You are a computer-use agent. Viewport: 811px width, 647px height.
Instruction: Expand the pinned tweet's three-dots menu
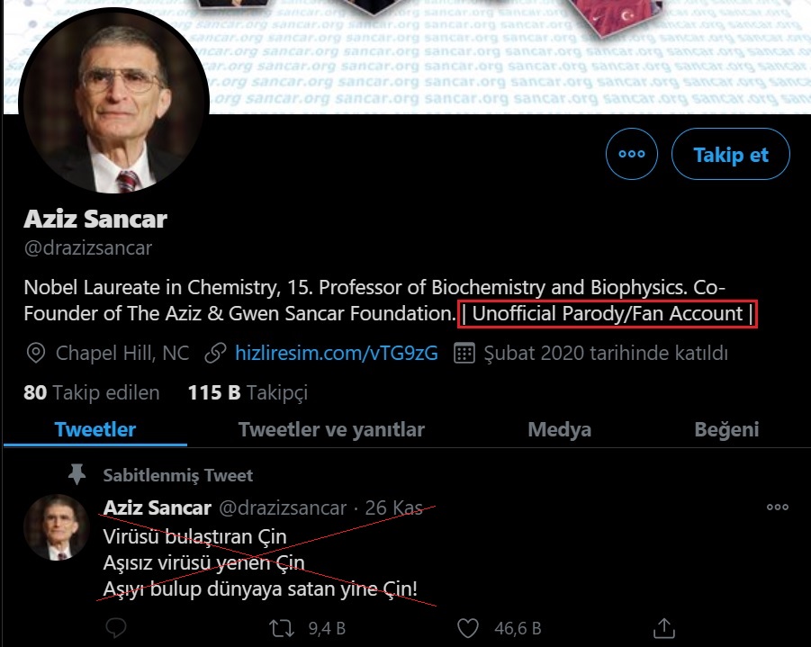point(777,508)
